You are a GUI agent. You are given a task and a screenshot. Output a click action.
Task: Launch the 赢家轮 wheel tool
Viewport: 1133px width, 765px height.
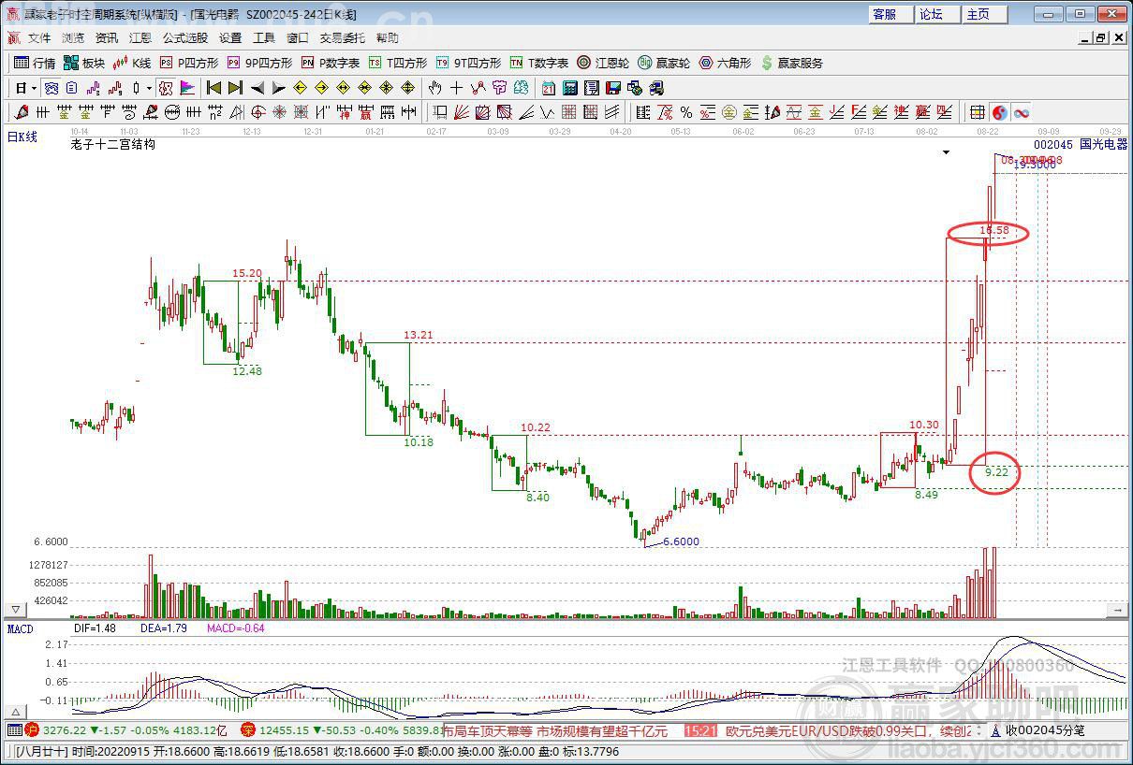click(664, 63)
